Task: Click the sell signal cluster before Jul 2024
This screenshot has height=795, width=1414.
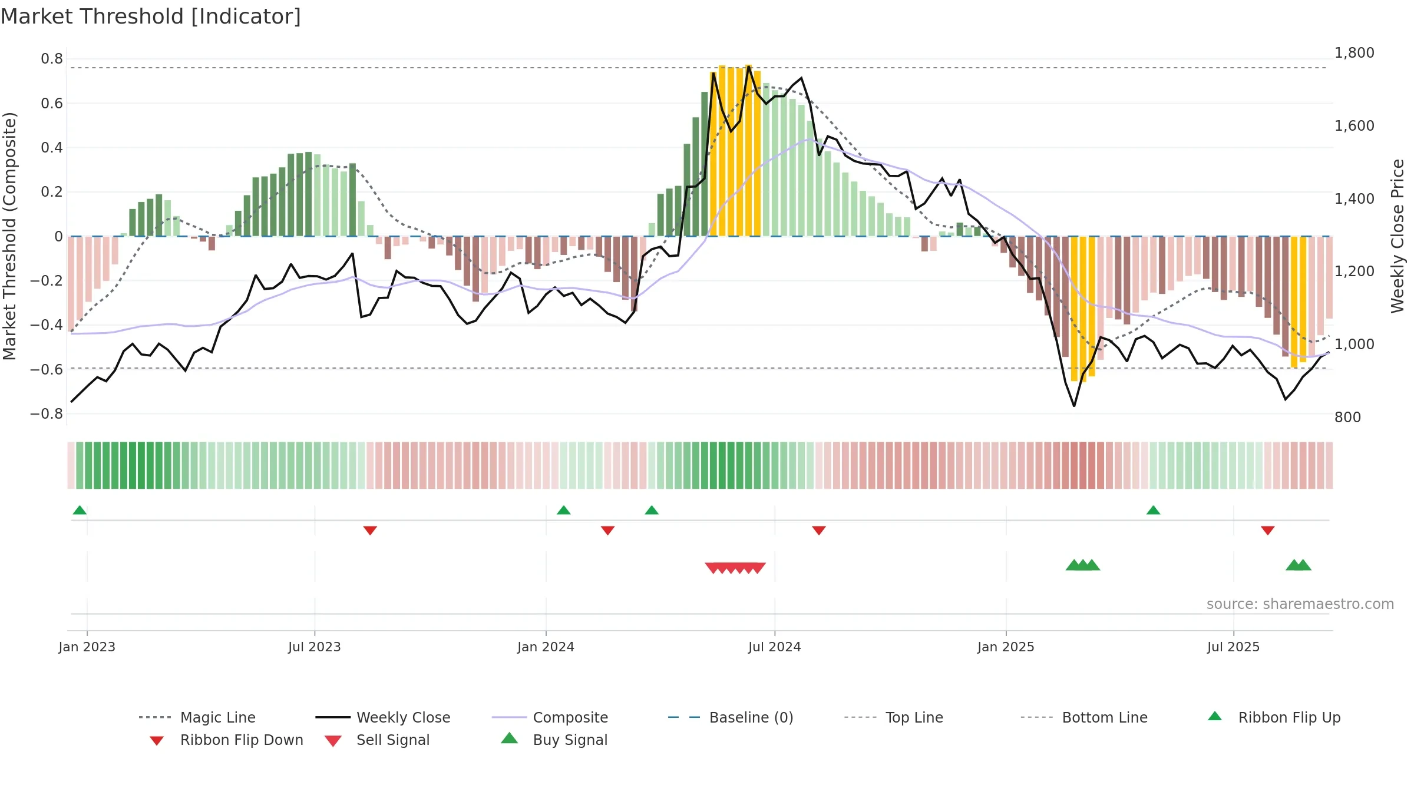Action: click(x=735, y=568)
